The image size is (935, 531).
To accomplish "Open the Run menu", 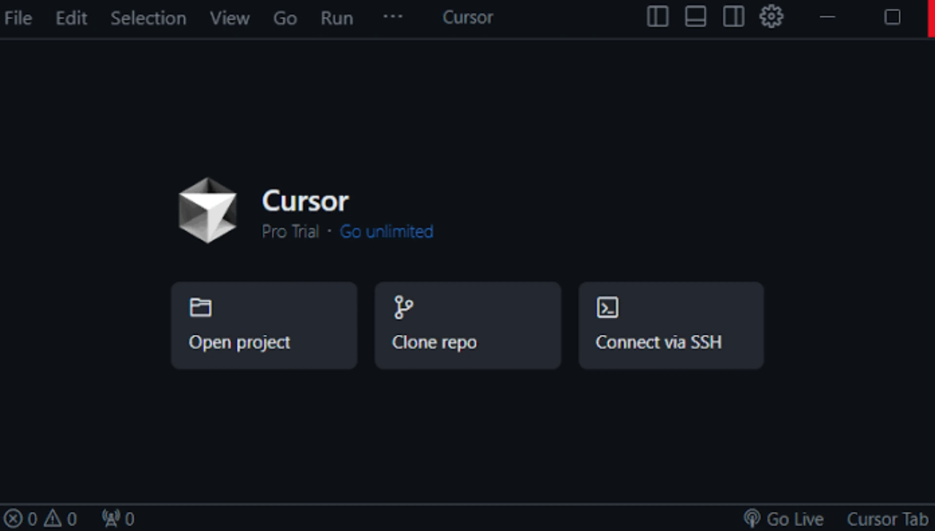I will [x=337, y=18].
